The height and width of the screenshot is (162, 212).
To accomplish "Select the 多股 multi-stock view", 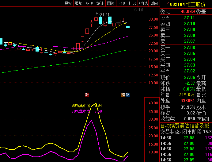I will click(89, 3).
